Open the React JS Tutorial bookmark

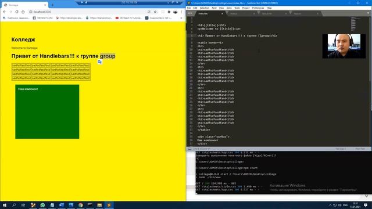[x=128, y=18]
